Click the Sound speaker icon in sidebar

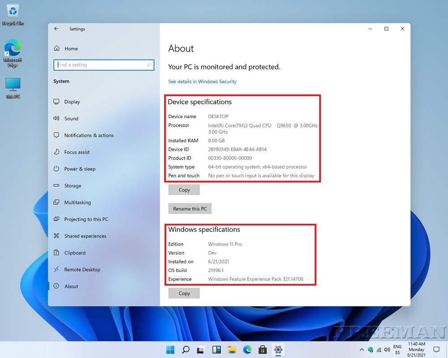pyautogui.click(x=56, y=118)
